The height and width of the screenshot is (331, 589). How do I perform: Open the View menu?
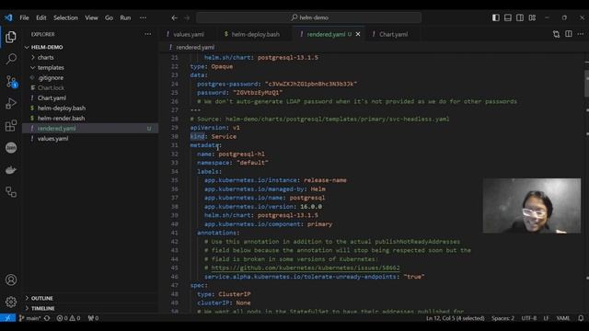pyautogui.click(x=91, y=17)
